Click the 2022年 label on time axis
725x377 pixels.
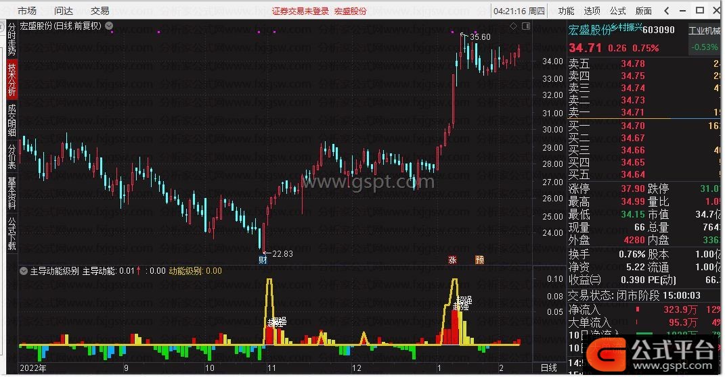coord(32,368)
